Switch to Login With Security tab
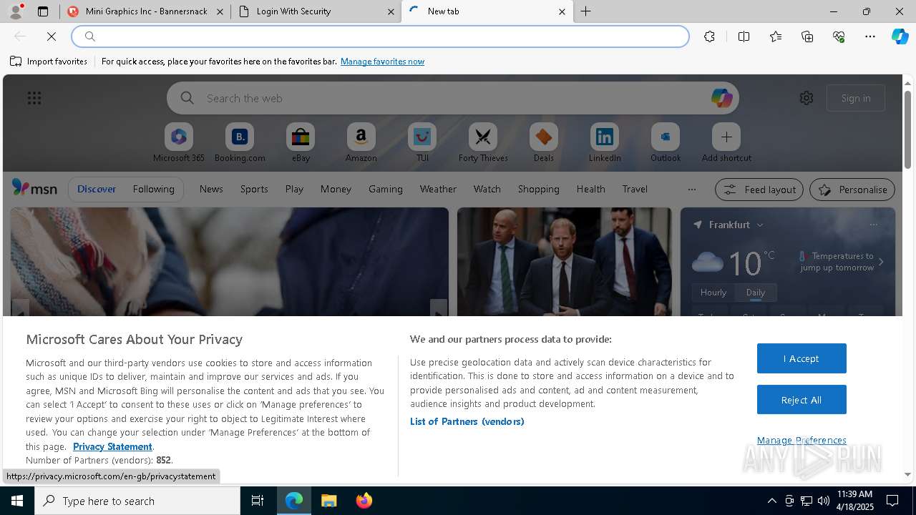 pos(316,11)
